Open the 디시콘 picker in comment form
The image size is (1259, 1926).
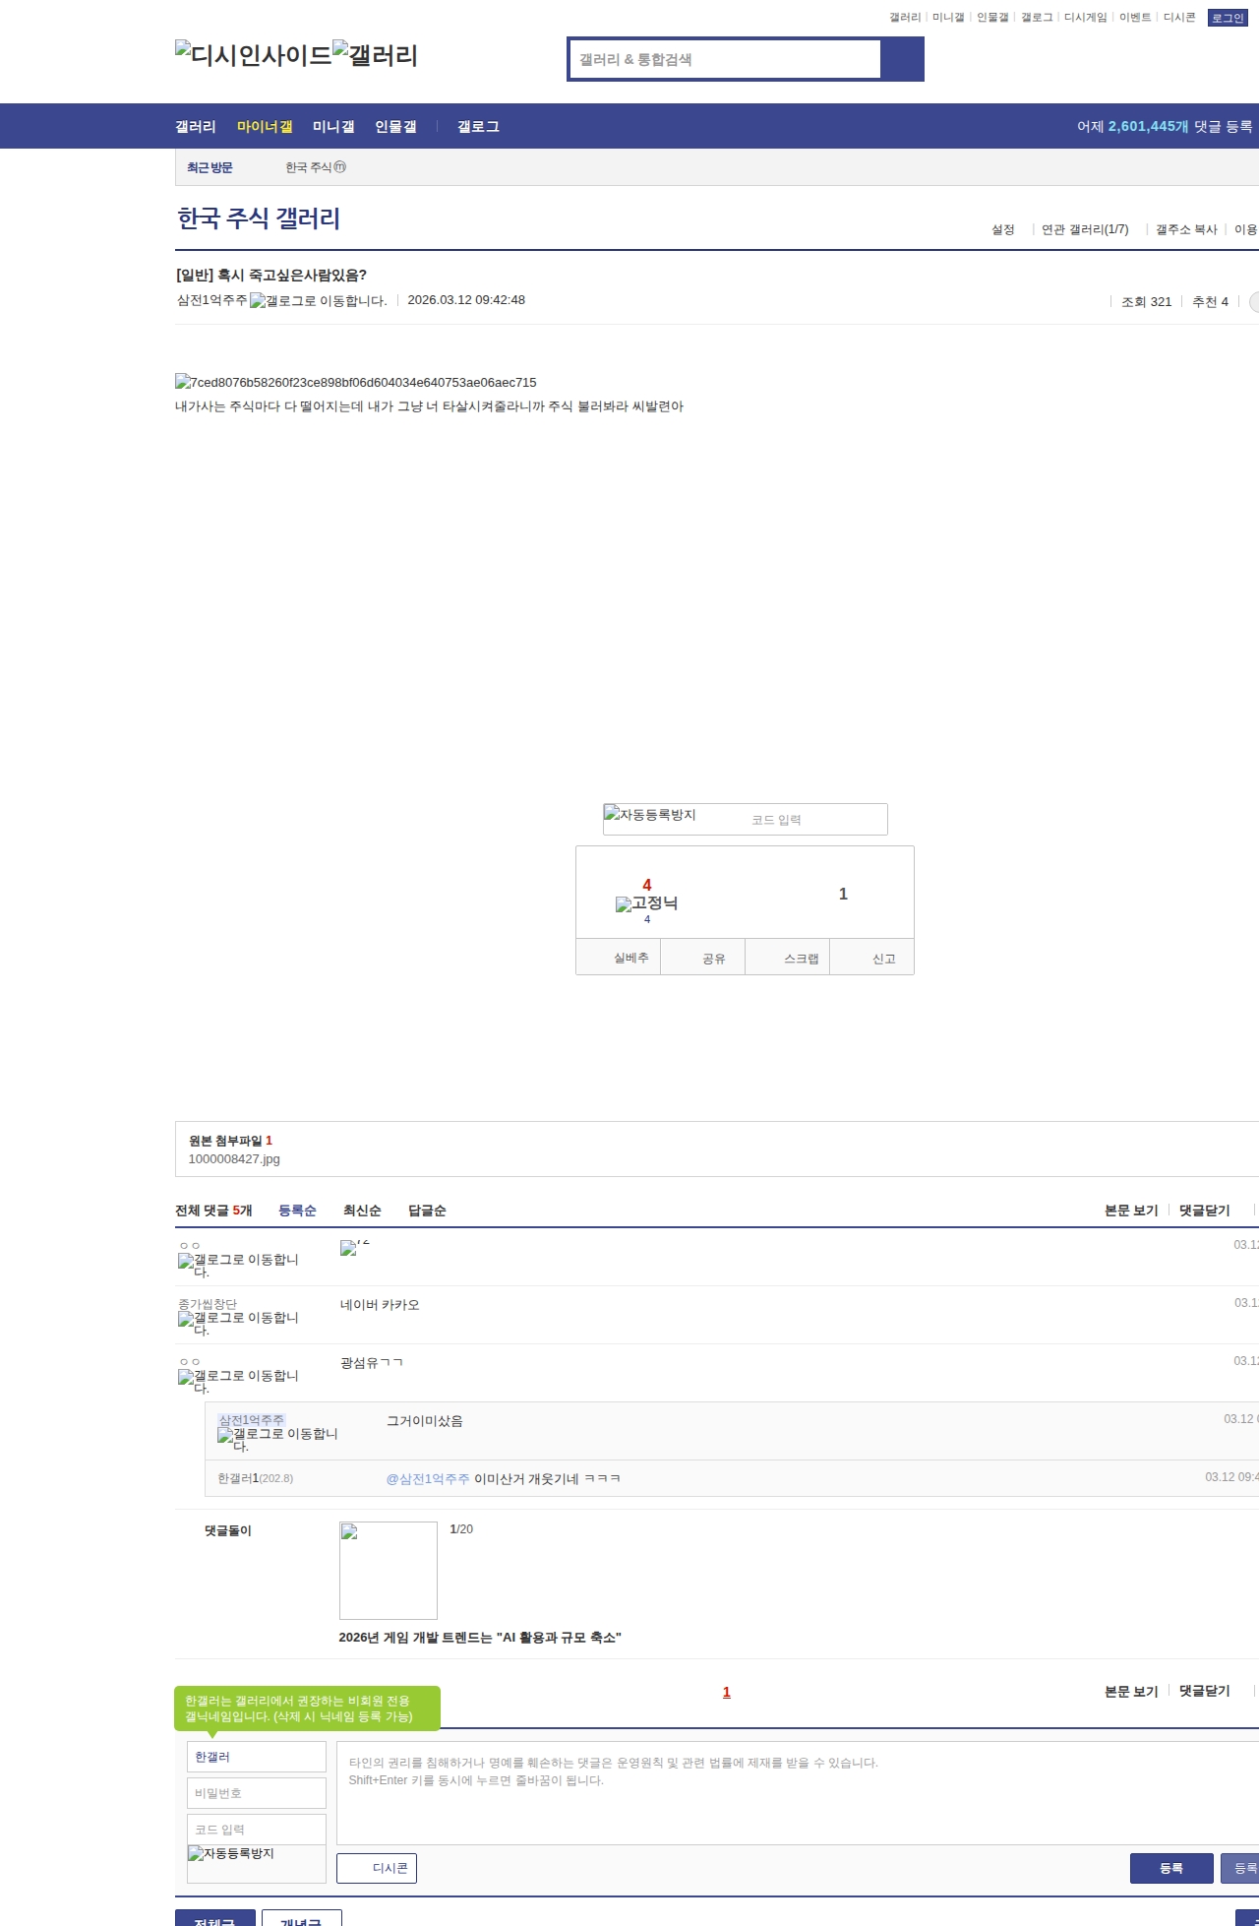(x=377, y=1868)
